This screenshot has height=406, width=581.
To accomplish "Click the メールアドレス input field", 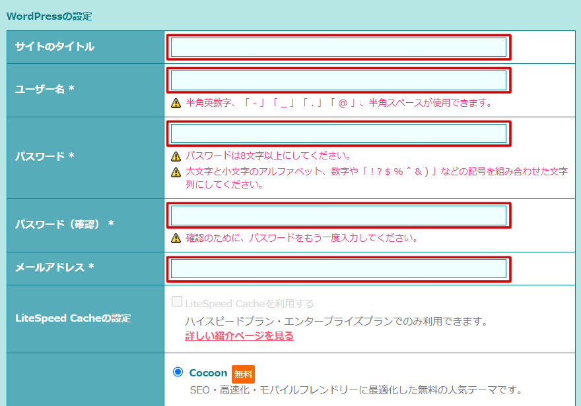I will 339,268.
